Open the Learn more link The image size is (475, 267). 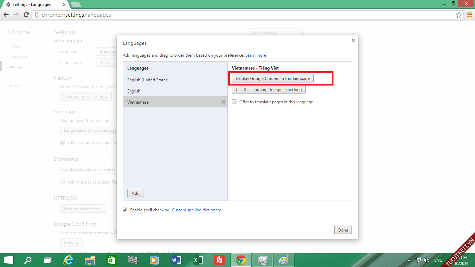pyautogui.click(x=256, y=55)
